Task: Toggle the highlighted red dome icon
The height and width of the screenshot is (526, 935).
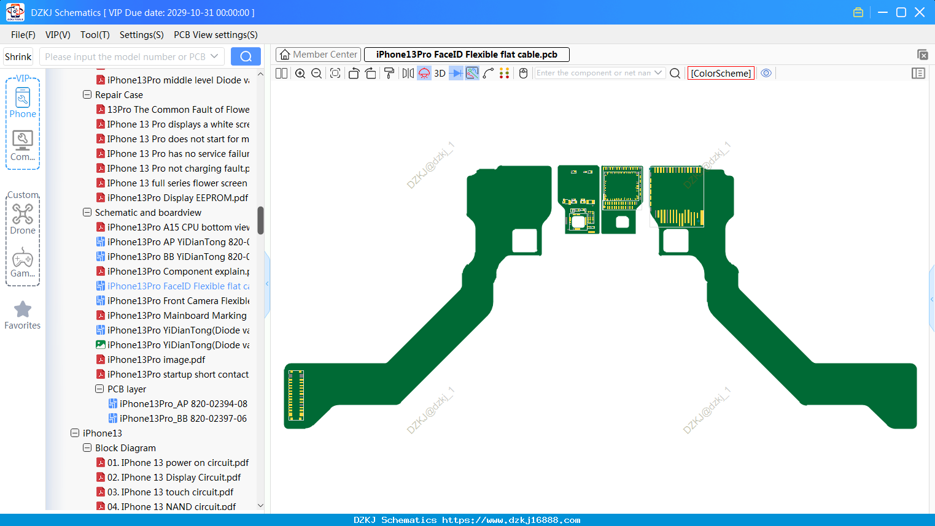Action: 424,73
